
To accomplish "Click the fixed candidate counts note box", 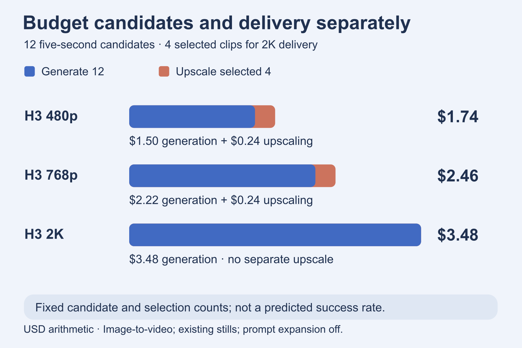I will pyautogui.click(x=261, y=307).
